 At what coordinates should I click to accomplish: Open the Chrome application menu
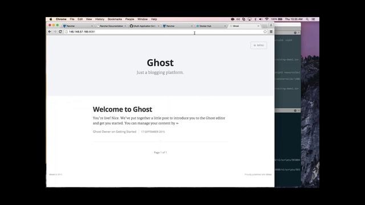coord(61,19)
